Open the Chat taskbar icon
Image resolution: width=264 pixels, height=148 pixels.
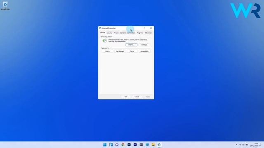click(117, 145)
